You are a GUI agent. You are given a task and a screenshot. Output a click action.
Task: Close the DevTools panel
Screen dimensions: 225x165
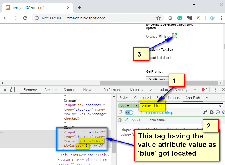coord(223,89)
